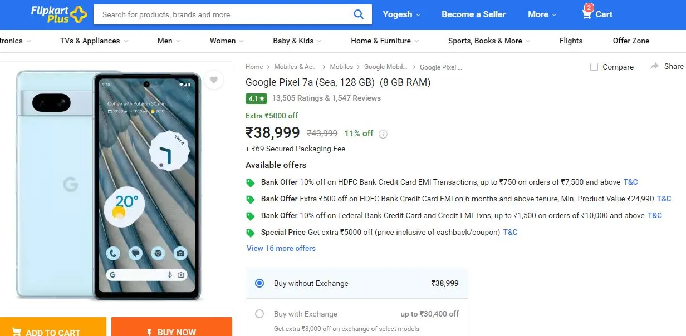The image size is (686, 336).
Task: Click the Special Price offer tag icon
Action: tap(251, 233)
